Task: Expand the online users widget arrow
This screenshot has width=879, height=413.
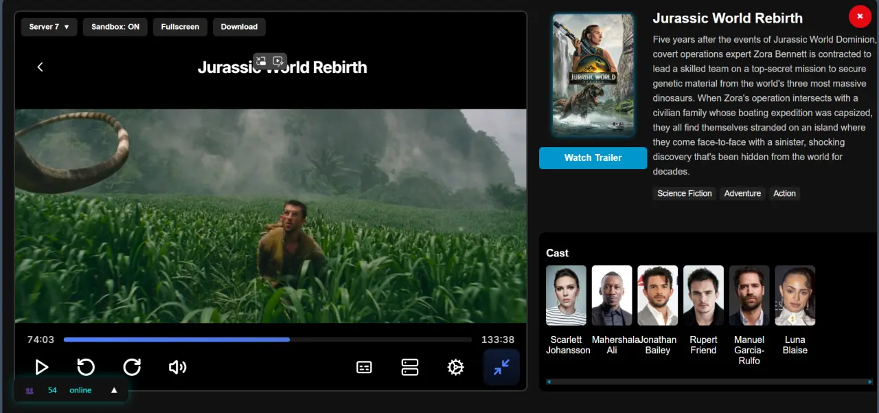Action: click(114, 390)
